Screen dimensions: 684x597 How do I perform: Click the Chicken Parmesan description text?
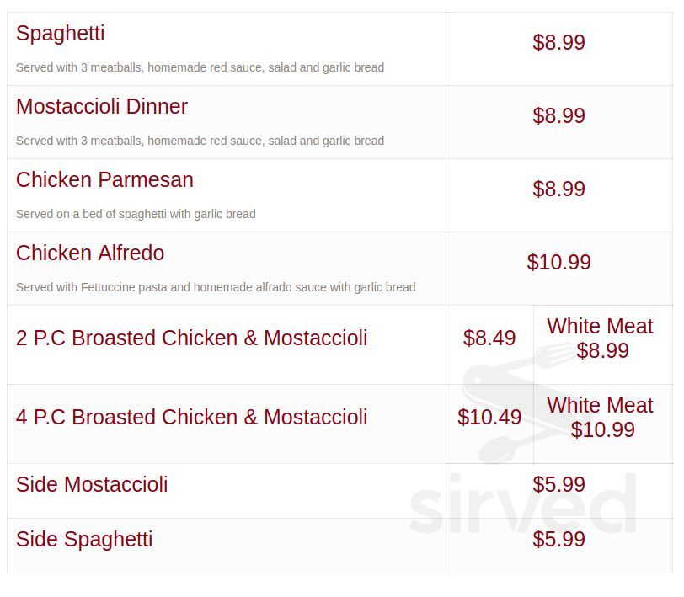click(x=136, y=214)
